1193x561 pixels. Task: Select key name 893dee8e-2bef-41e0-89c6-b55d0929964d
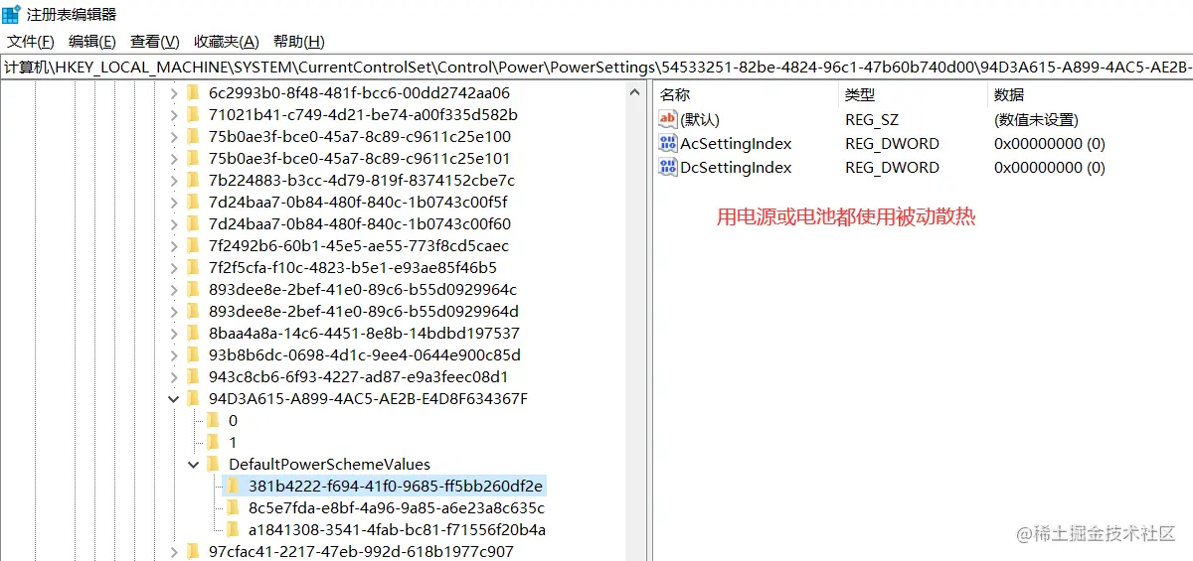(363, 311)
